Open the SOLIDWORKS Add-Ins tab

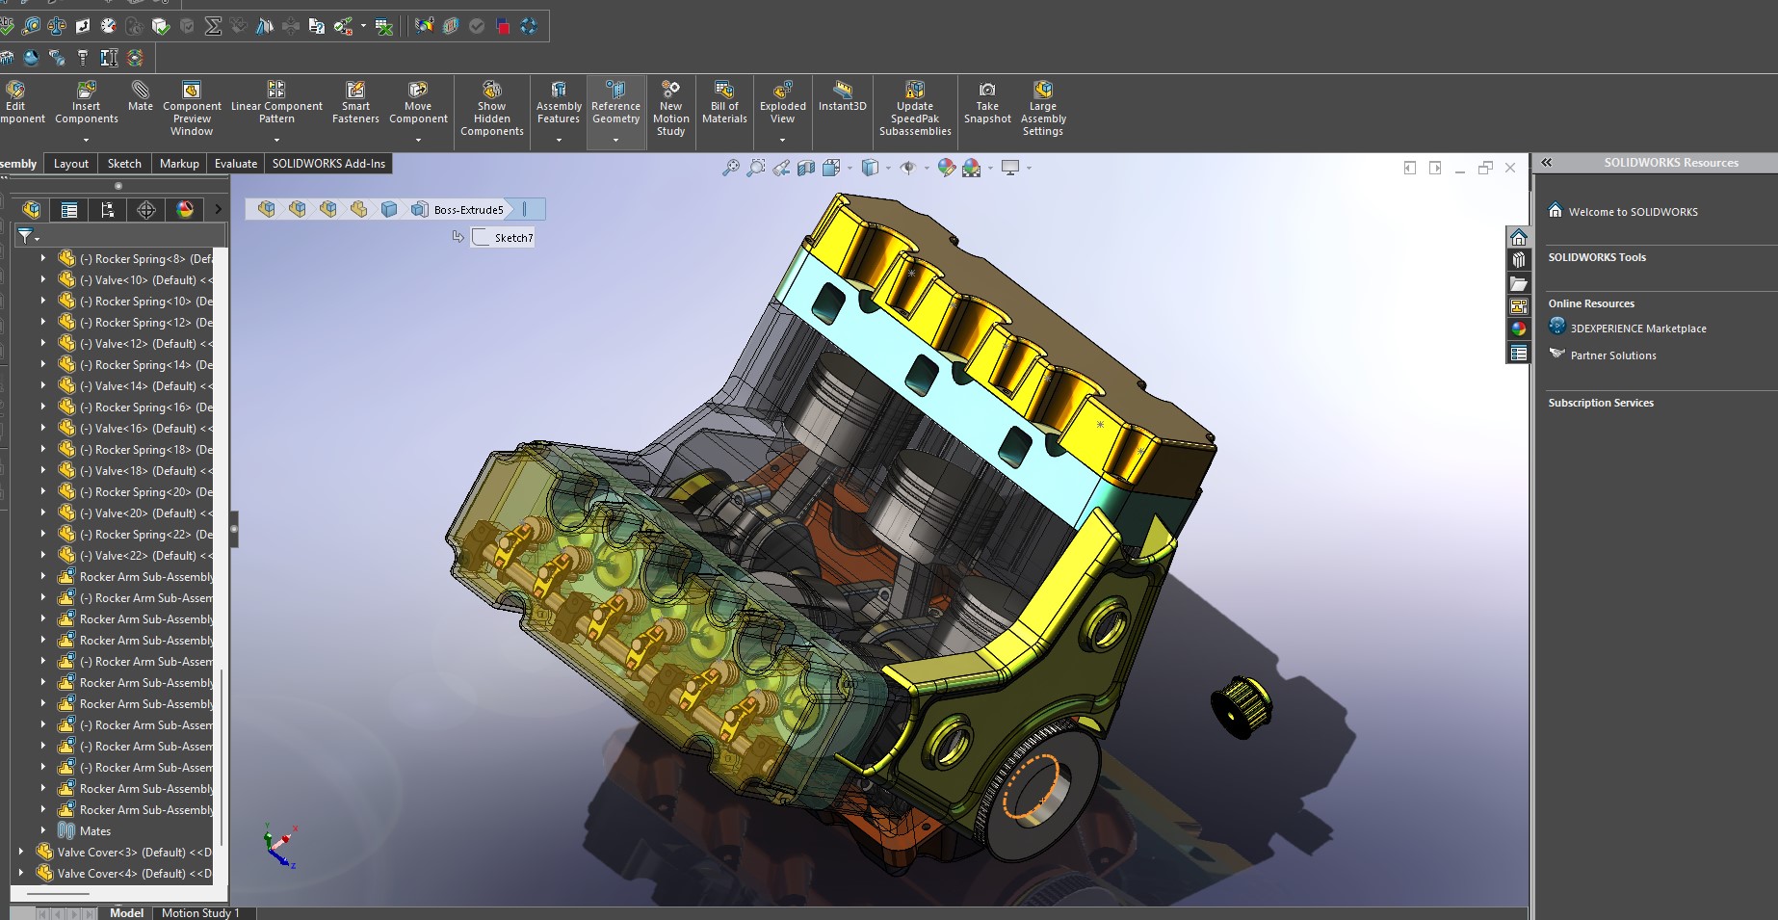click(x=328, y=163)
